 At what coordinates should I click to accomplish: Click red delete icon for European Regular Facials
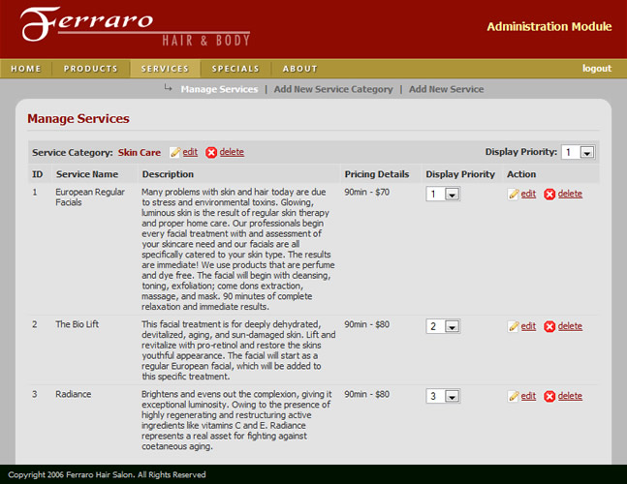click(549, 194)
